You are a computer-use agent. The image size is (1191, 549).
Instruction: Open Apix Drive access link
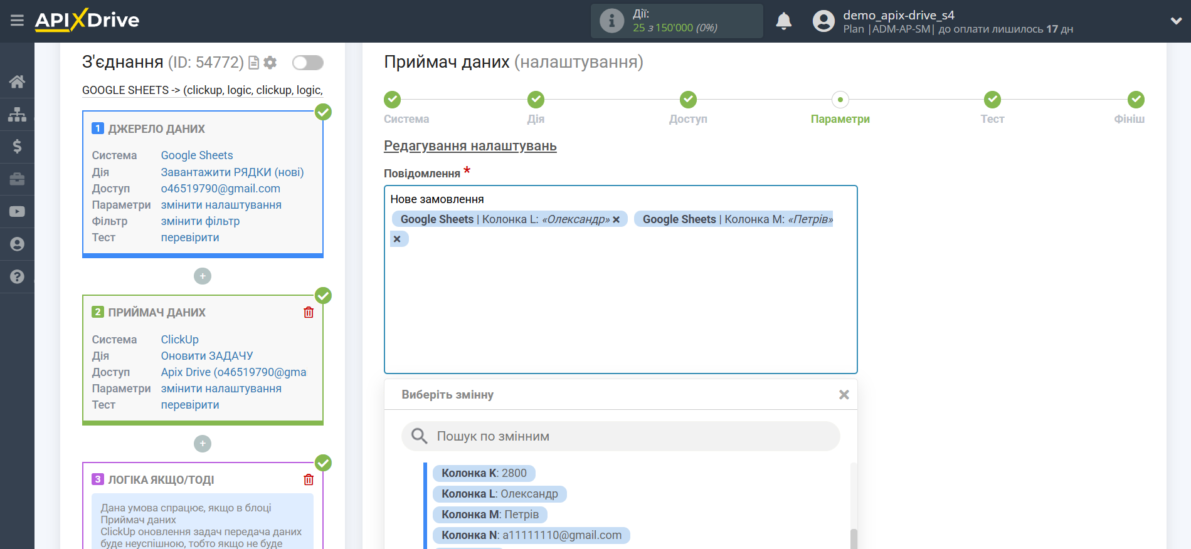(x=234, y=372)
